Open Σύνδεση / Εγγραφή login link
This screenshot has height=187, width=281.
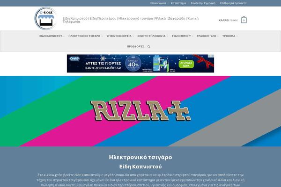pyautogui.click(x=203, y=3)
